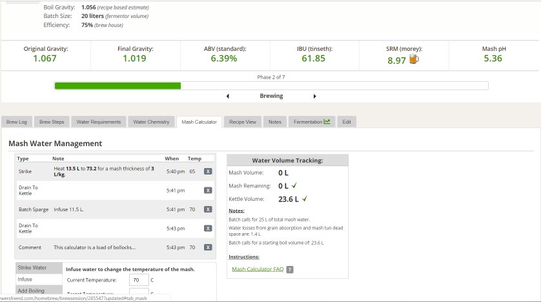The image size is (541, 302).
Task: Click the SRM value 8.97
Action: tap(396, 61)
